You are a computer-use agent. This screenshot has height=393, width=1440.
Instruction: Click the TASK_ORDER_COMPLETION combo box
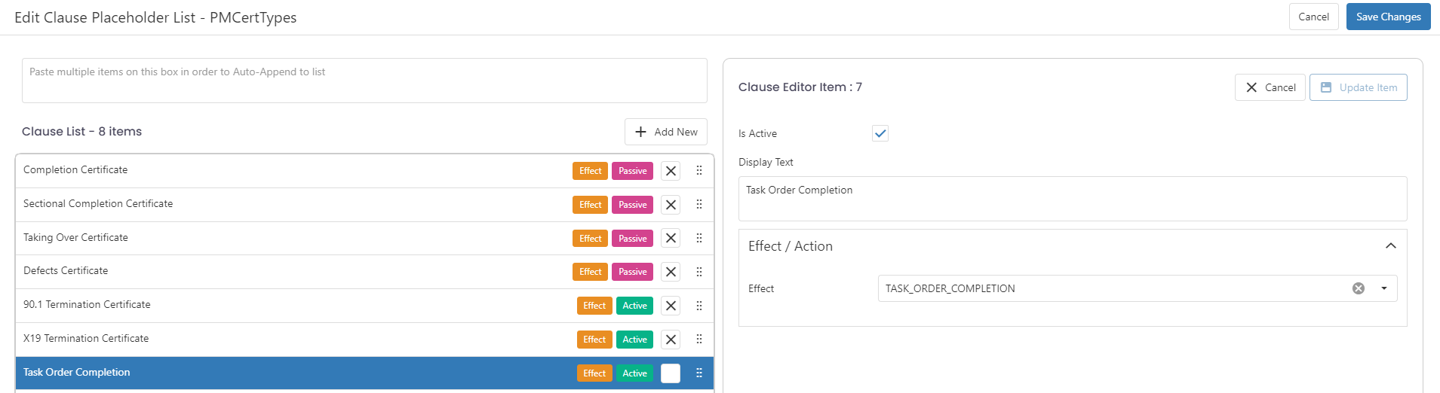point(1138,288)
